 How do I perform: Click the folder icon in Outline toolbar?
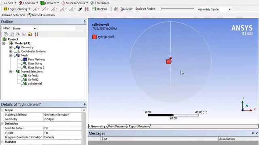tap(30, 34)
